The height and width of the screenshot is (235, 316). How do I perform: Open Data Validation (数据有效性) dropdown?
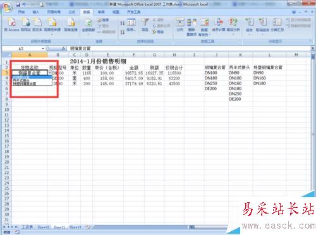[x=204, y=27]
